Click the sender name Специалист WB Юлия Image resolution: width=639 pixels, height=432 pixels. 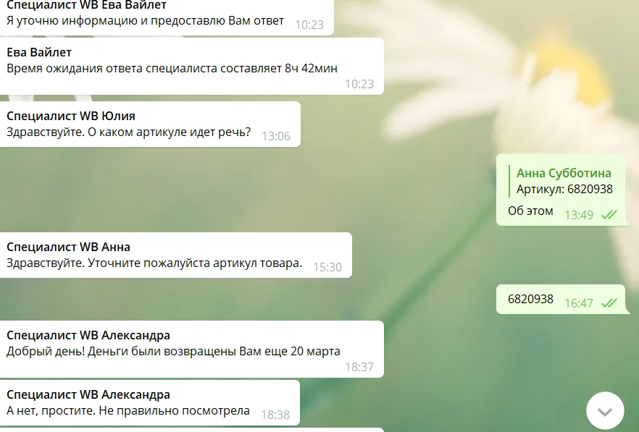[71, 116]
